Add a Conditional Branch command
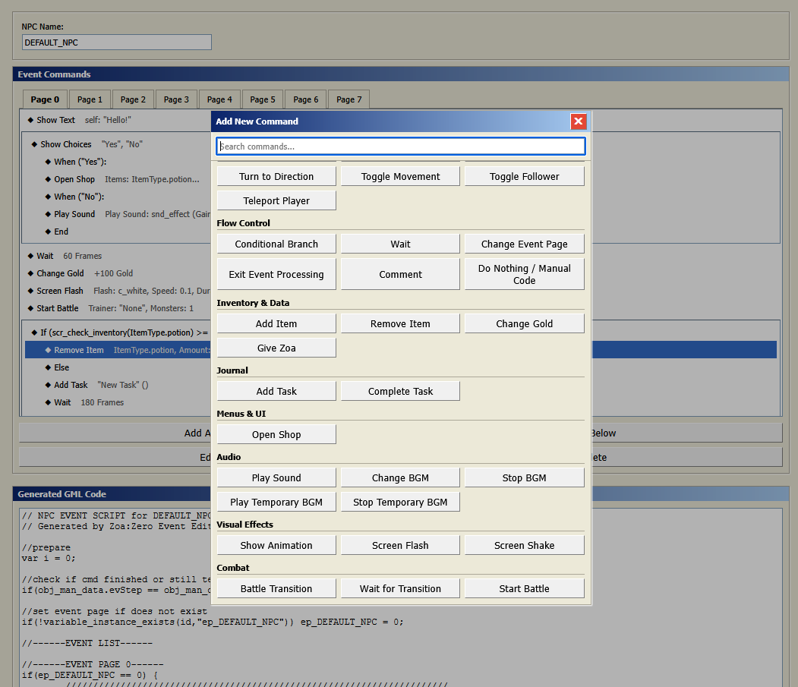The image size is (798, 687). [x=276, y=244]
